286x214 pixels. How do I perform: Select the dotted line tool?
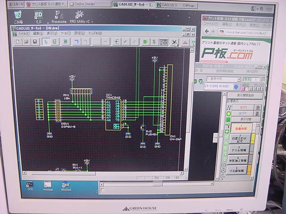pos(105,41)
